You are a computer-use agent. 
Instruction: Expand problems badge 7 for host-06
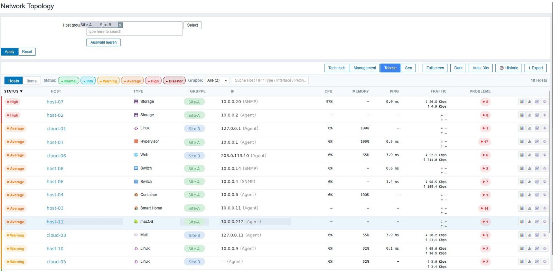coord(485,182)
